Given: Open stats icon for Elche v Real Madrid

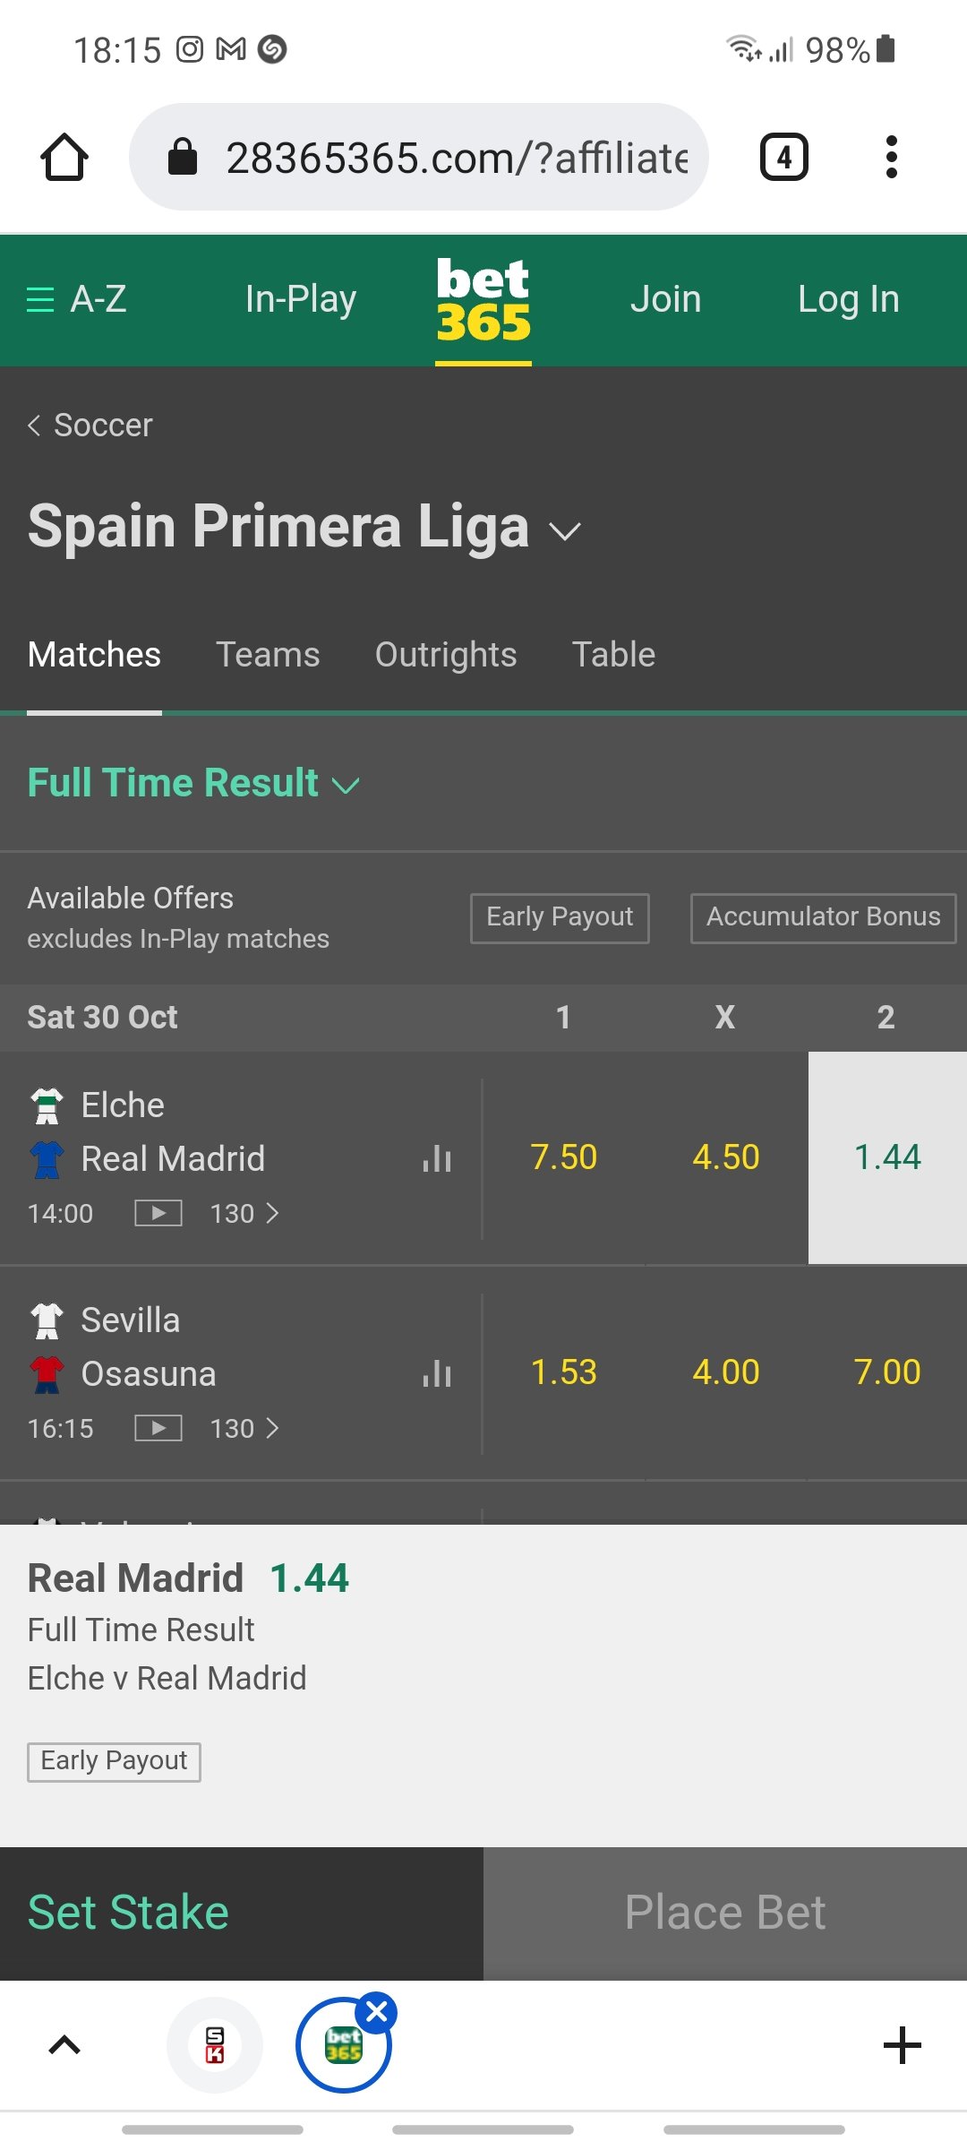Looking at the screenshot, I should (x=437, y=1158).
